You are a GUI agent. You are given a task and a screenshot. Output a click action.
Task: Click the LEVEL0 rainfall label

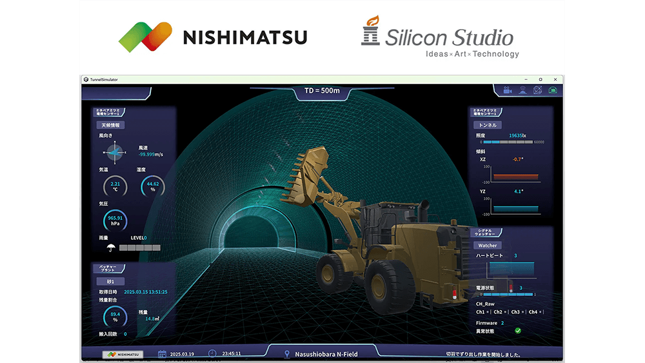[139, 238]
